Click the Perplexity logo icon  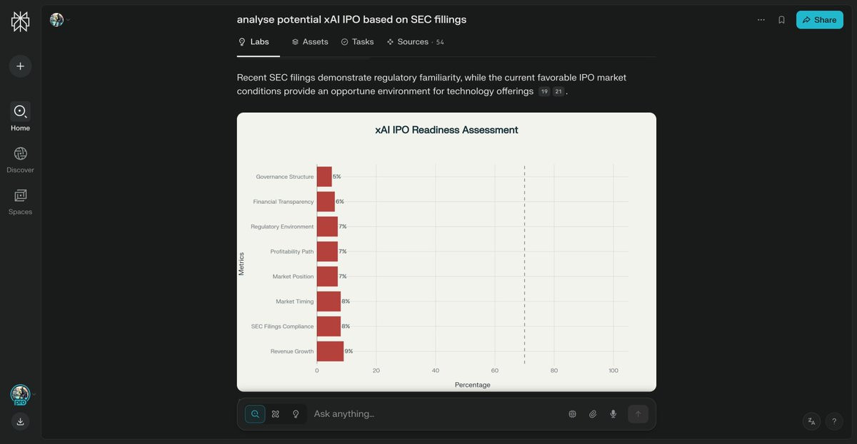[20, 21]
